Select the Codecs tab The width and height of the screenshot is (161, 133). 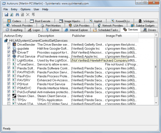point(14,21)
